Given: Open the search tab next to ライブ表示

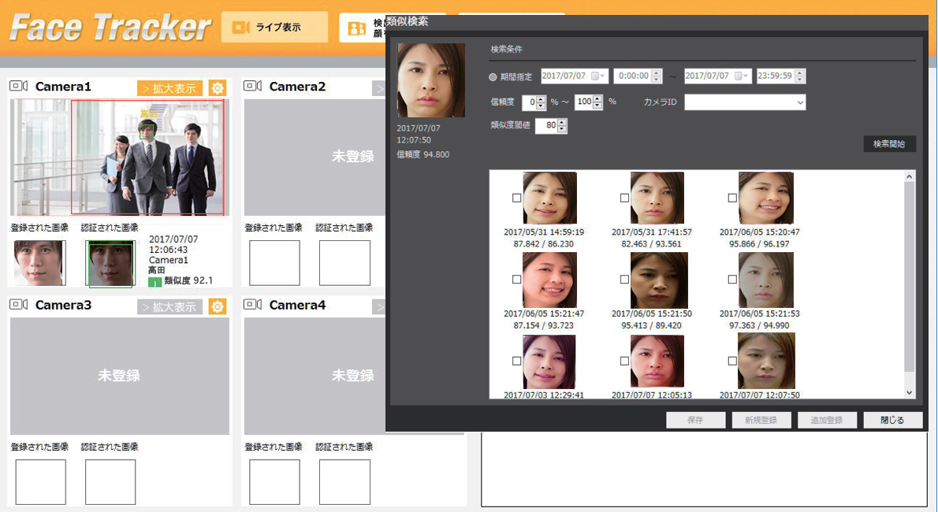Looking at the screenshot, I should (363, 28).
